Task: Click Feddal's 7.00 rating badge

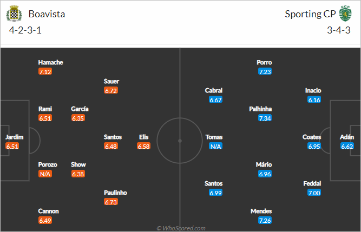Action: [x=314, y=193]
